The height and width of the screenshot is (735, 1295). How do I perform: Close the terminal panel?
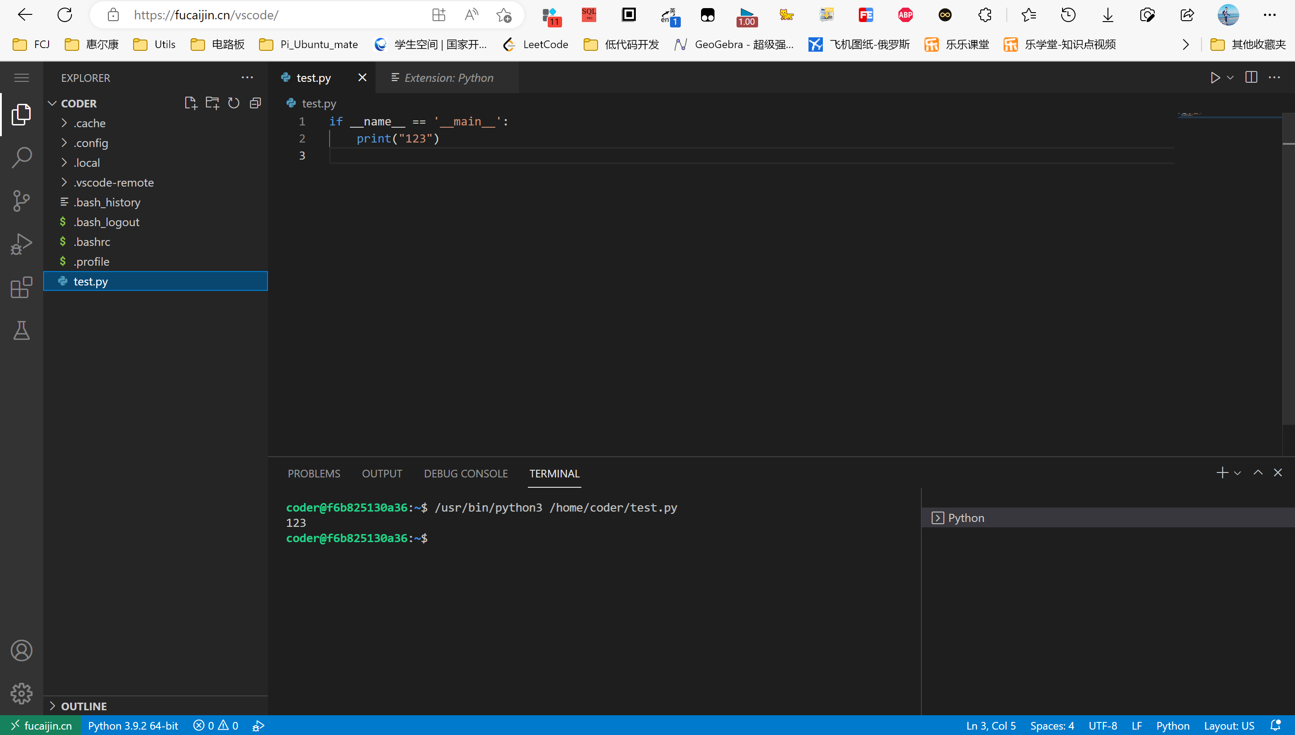tap(1277, 472)
